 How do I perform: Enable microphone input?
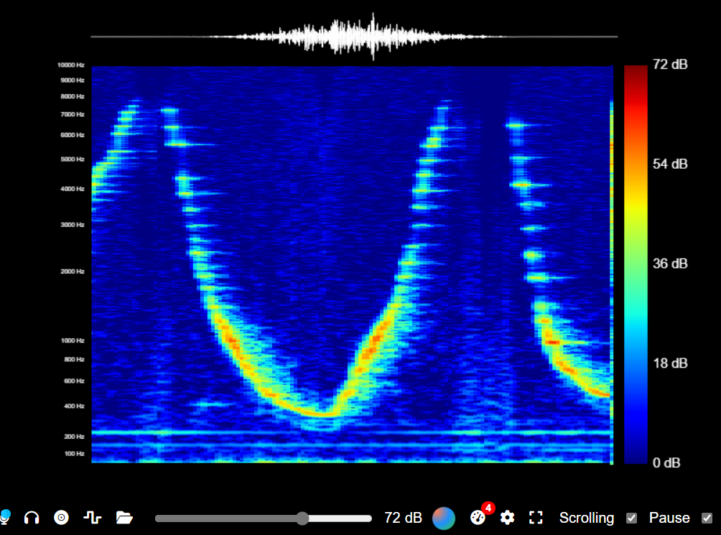[6, 517]
